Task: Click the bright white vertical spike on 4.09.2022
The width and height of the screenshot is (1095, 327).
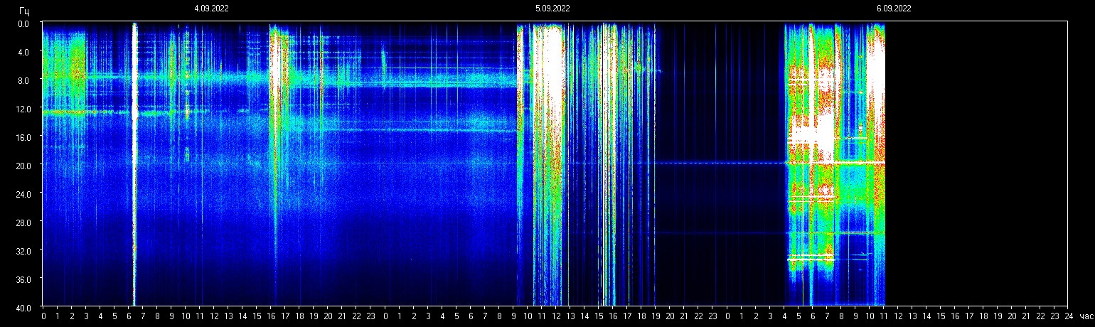Action: [x=134, y=163]
